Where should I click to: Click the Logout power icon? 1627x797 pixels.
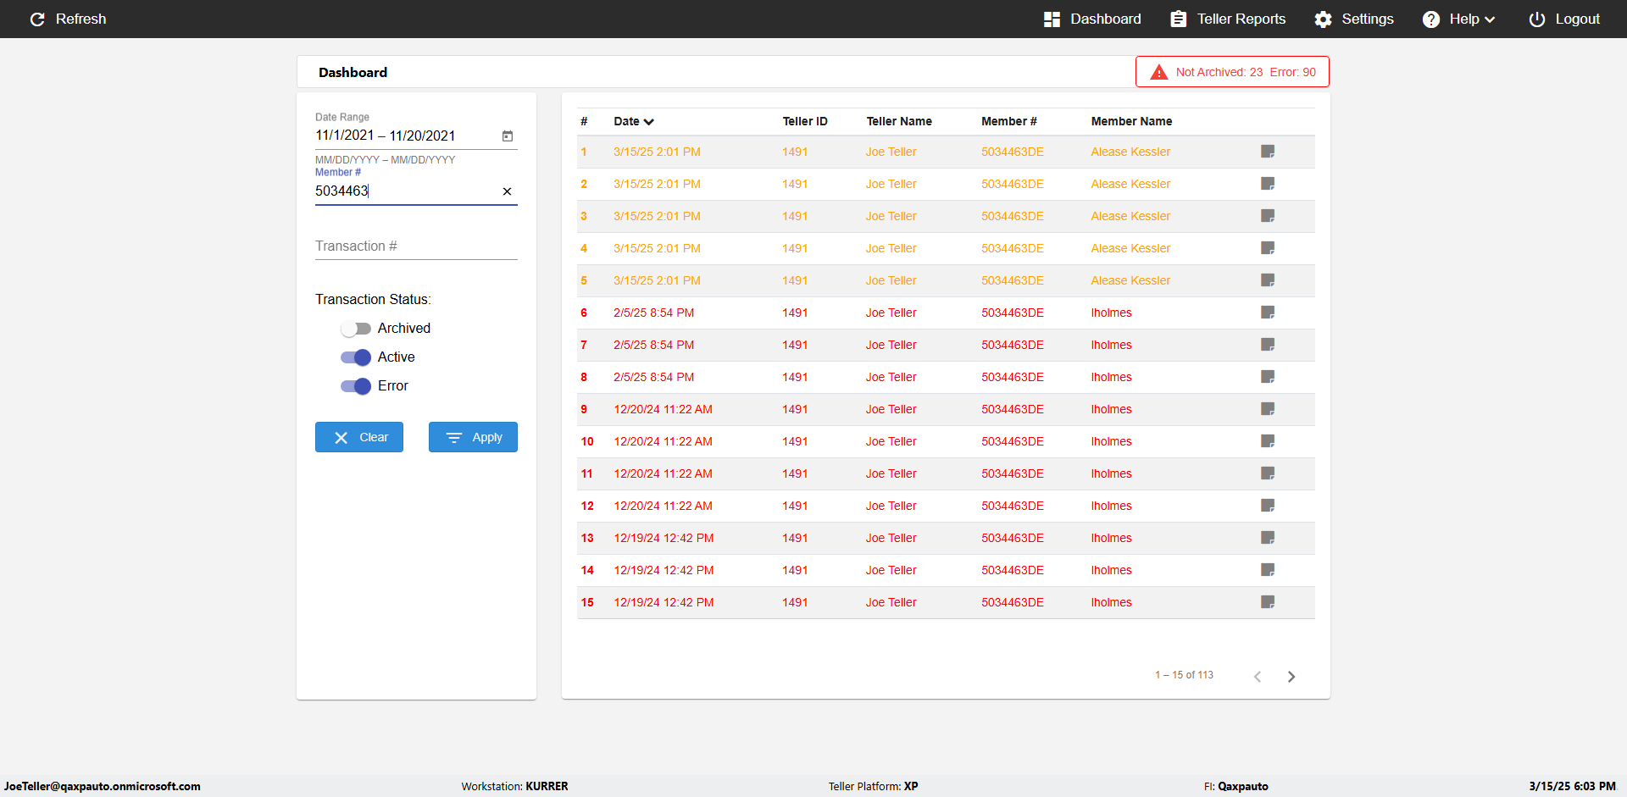click(x=1536, y=19)
